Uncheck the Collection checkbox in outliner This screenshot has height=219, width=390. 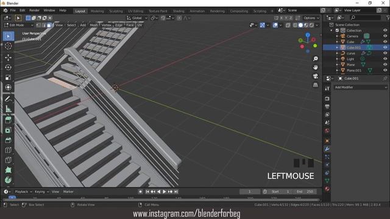(337, 30)
